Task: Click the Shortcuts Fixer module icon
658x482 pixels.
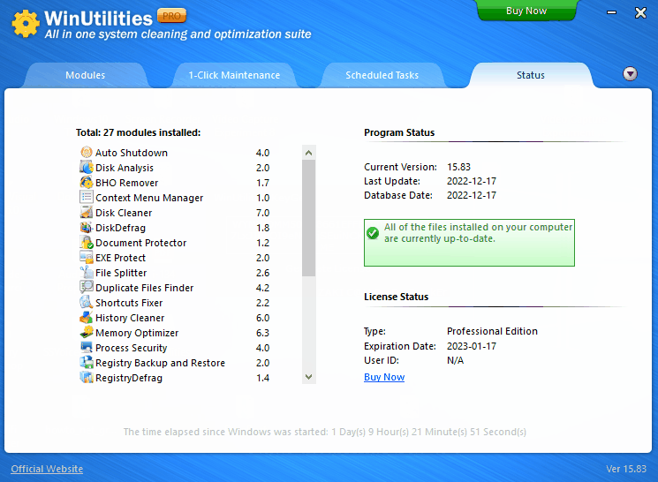Action: (87, 303)
